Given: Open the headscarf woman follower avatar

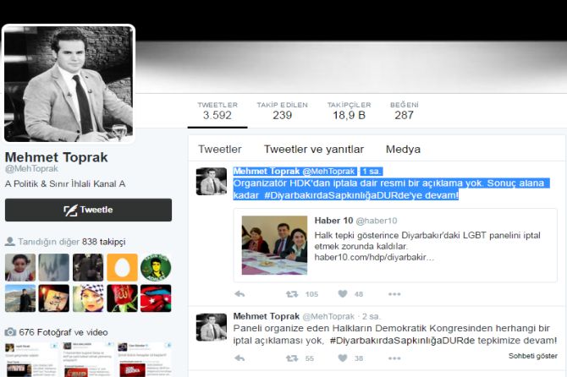Looking at the screenshot, I should pyautogui.click(x=88, y=298).
